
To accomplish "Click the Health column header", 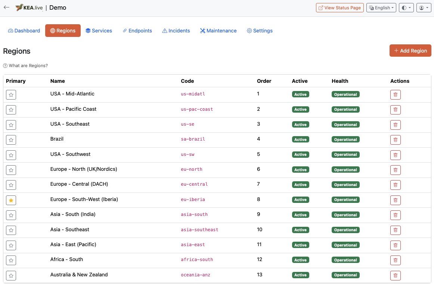I will (x=340, y=81).
